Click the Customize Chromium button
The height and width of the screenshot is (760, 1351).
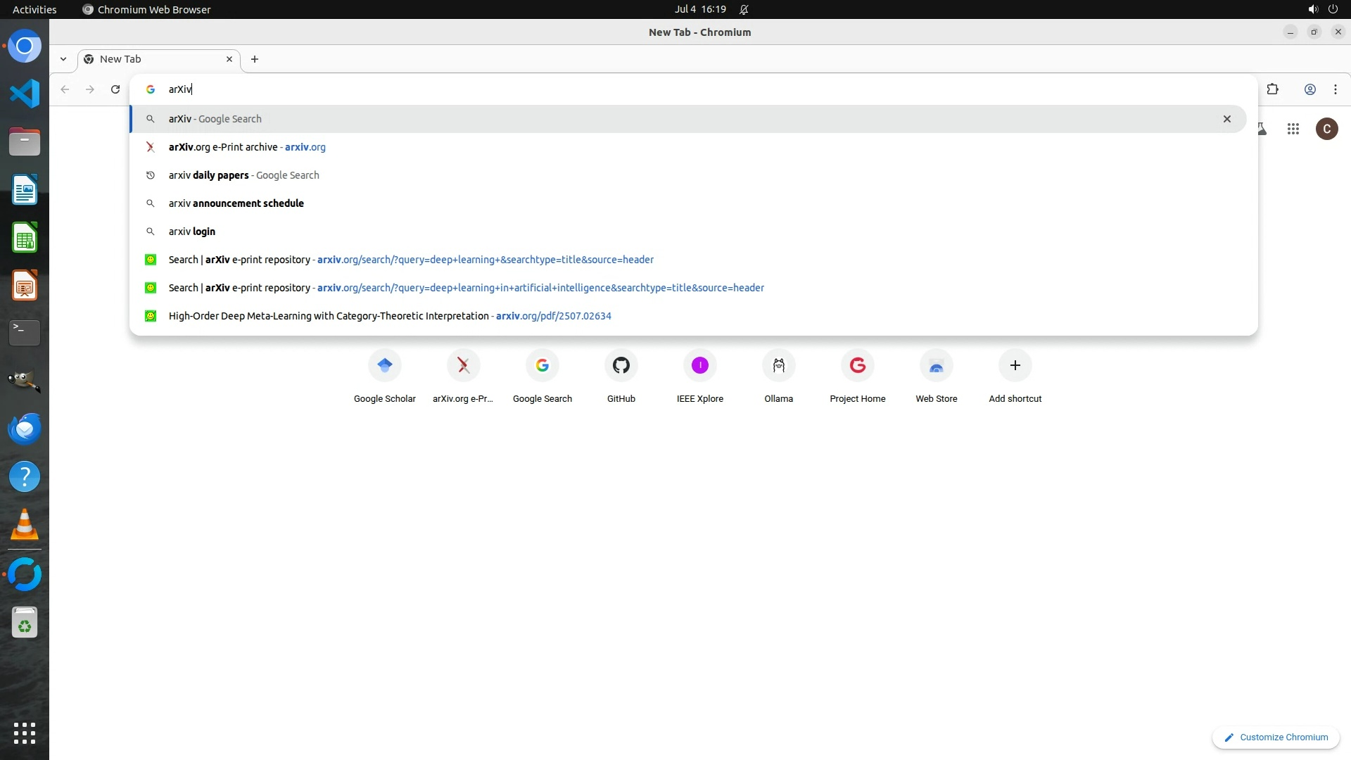(x=1275, y=737)
